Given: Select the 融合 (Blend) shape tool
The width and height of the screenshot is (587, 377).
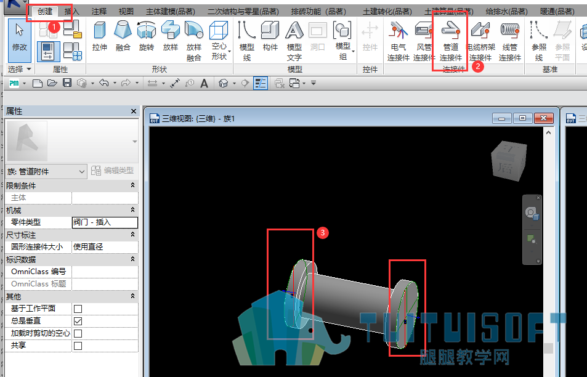Looking at the screenshot, I should (123, 36).
